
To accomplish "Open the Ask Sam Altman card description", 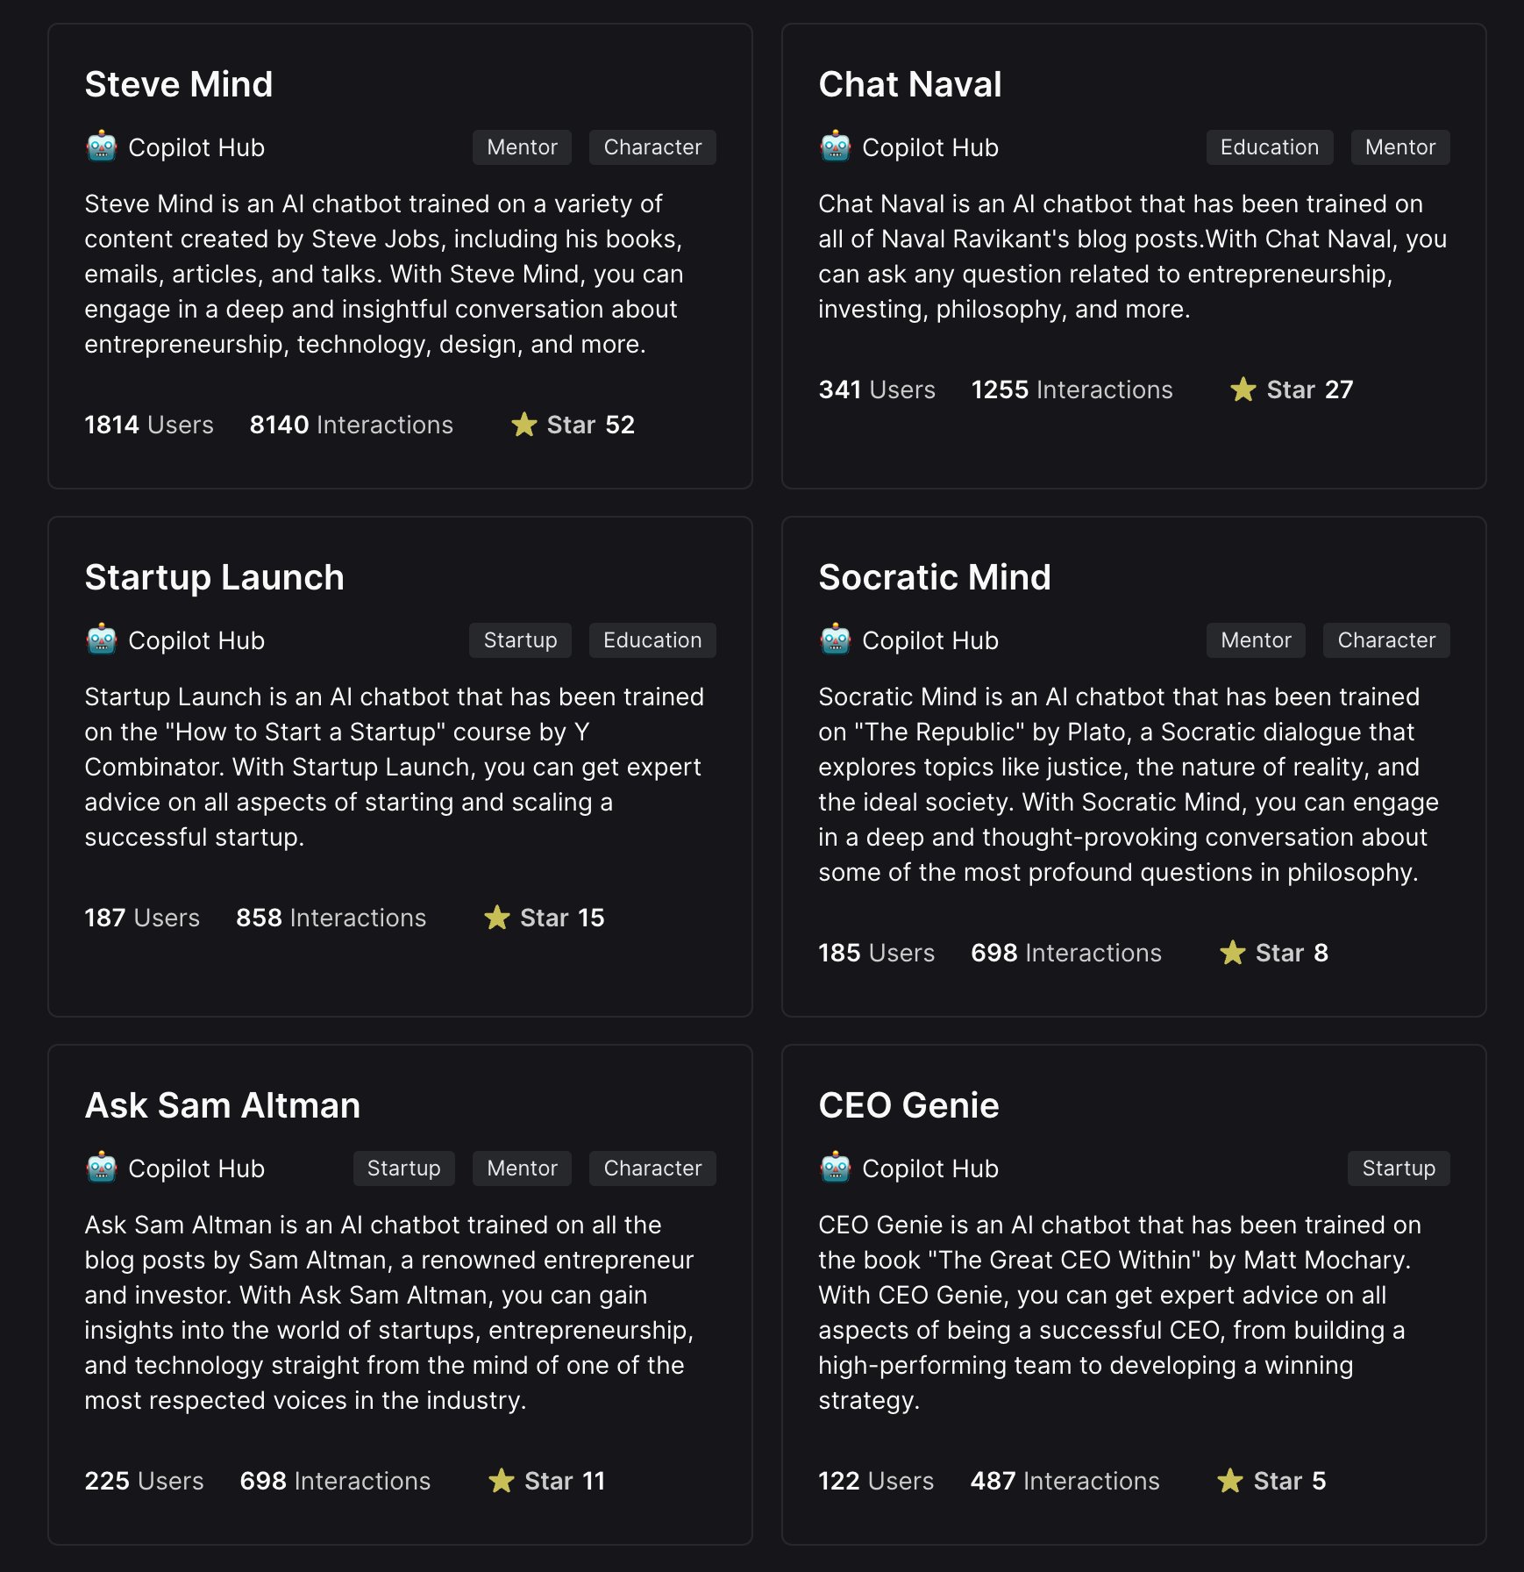I will [389, 1312].
